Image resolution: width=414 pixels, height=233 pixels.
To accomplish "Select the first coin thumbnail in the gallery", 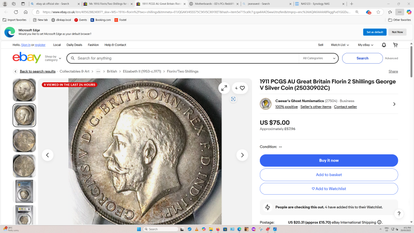I will 24,90.
